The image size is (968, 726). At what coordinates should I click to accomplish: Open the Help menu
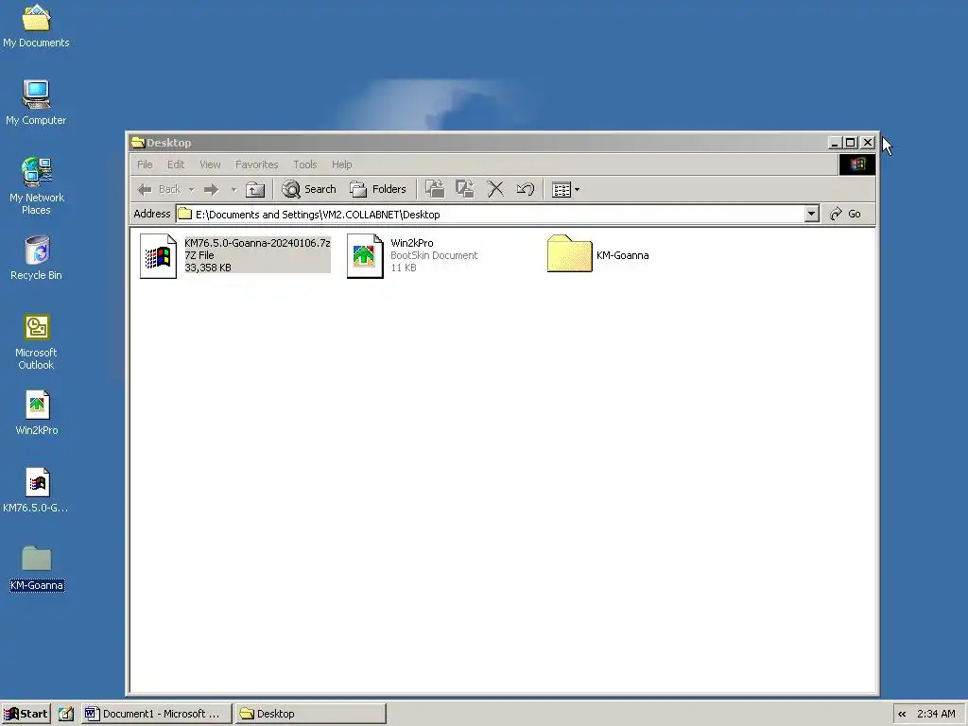click(x=341, y=164)
